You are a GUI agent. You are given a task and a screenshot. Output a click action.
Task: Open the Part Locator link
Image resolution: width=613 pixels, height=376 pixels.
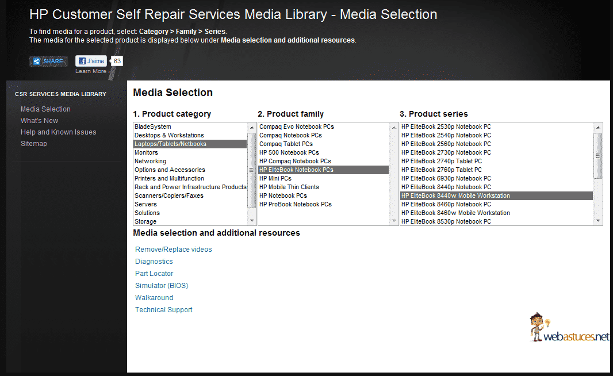[x=154, y=274]
